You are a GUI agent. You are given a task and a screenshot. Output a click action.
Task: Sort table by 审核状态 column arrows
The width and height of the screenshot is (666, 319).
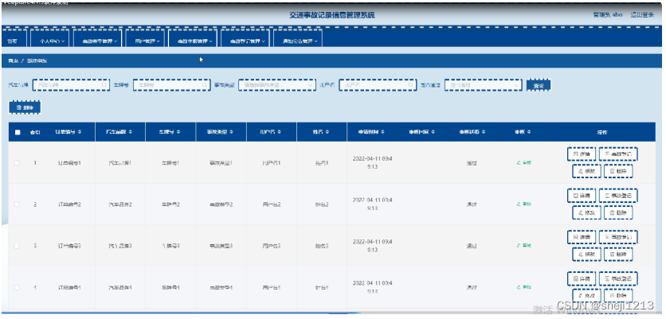point(483,132)
